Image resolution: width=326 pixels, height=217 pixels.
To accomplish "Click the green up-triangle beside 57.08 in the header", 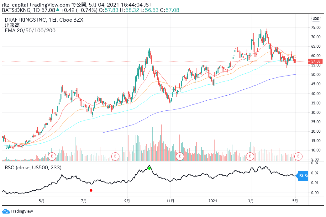I will tap(58, 9).
